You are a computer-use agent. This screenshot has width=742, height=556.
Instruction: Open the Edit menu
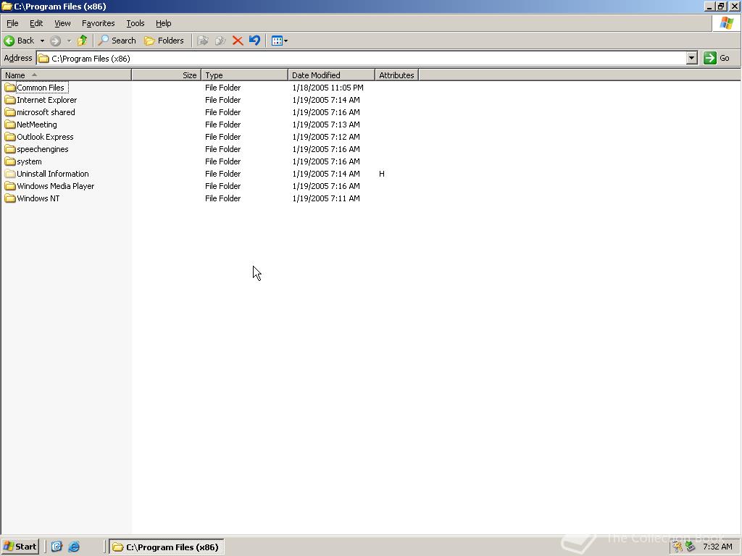click(x=36, y=23)
